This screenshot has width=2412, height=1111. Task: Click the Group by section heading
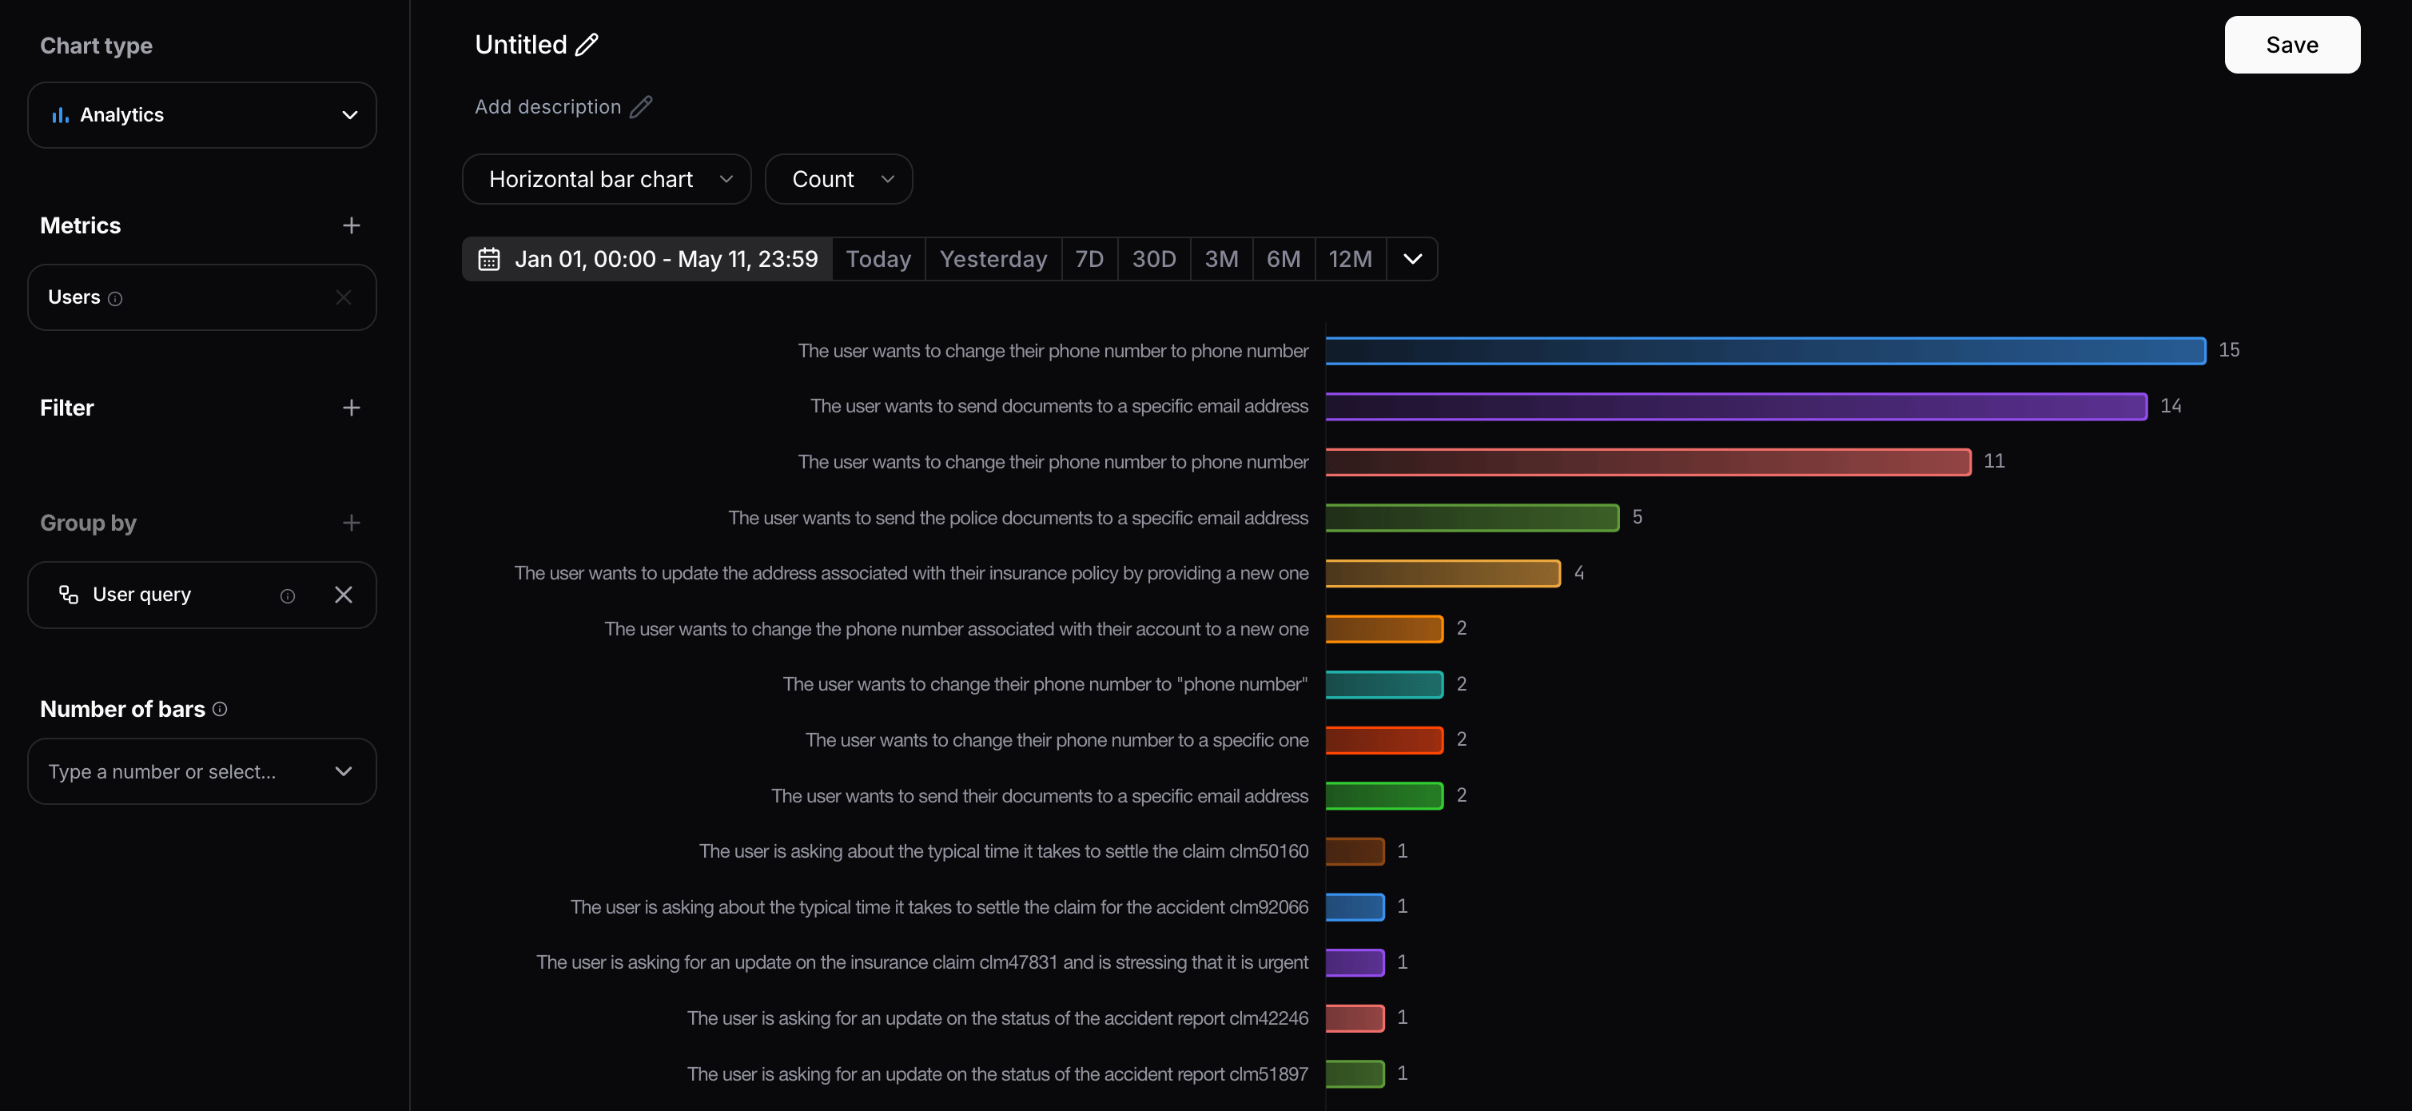[88, 523]
